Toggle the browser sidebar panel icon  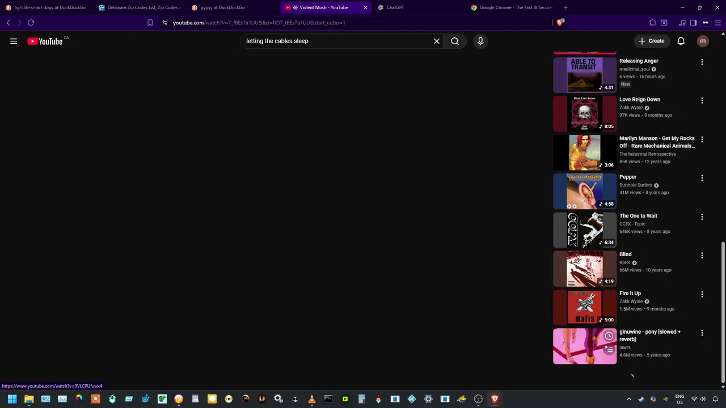pos(693,23)
